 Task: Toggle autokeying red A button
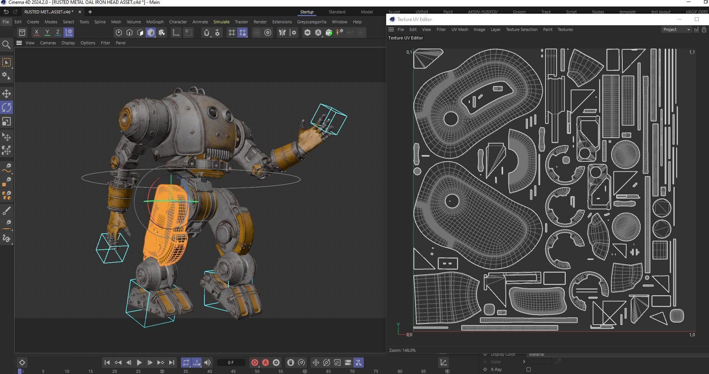point(265,363)
